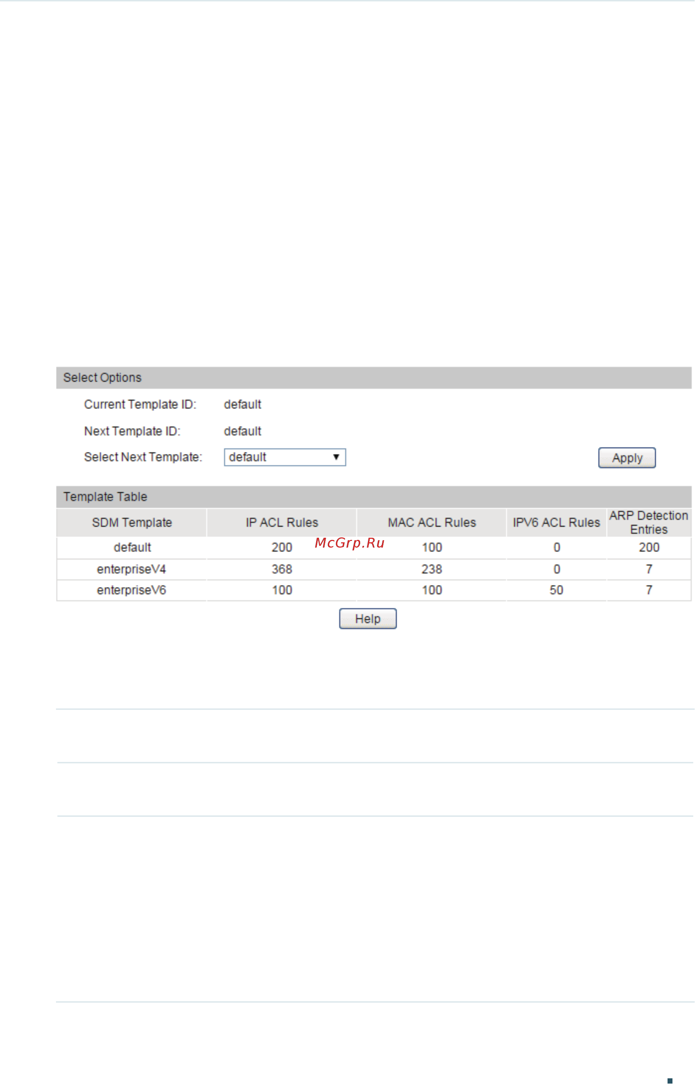Click the Template Table section header
Viewport: 695px width, 1085px height.
374,497
